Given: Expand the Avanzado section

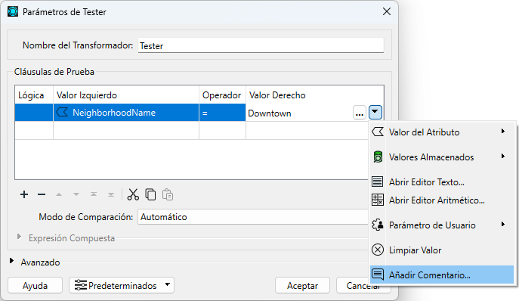Looking at the screenshot, I should click(11, 261).
